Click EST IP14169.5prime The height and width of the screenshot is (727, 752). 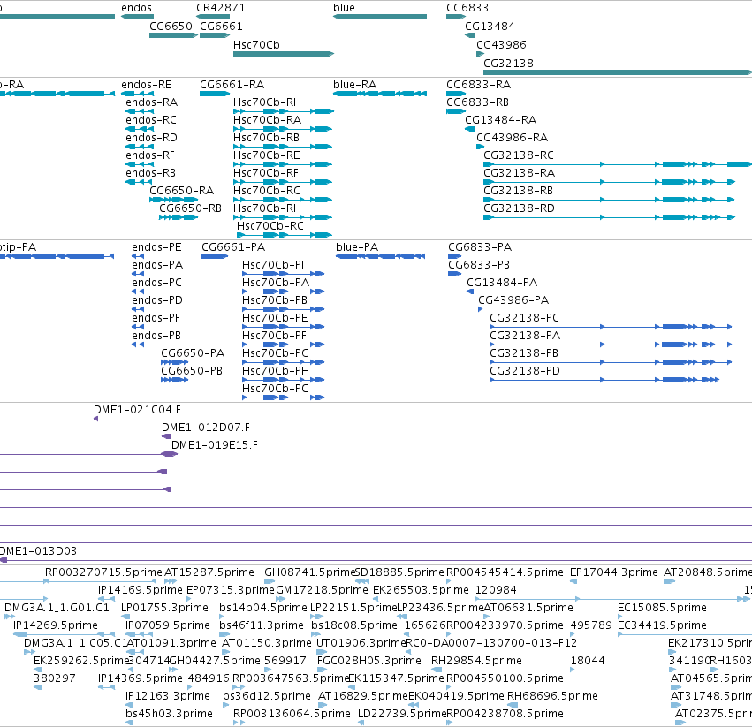[140, 590]
